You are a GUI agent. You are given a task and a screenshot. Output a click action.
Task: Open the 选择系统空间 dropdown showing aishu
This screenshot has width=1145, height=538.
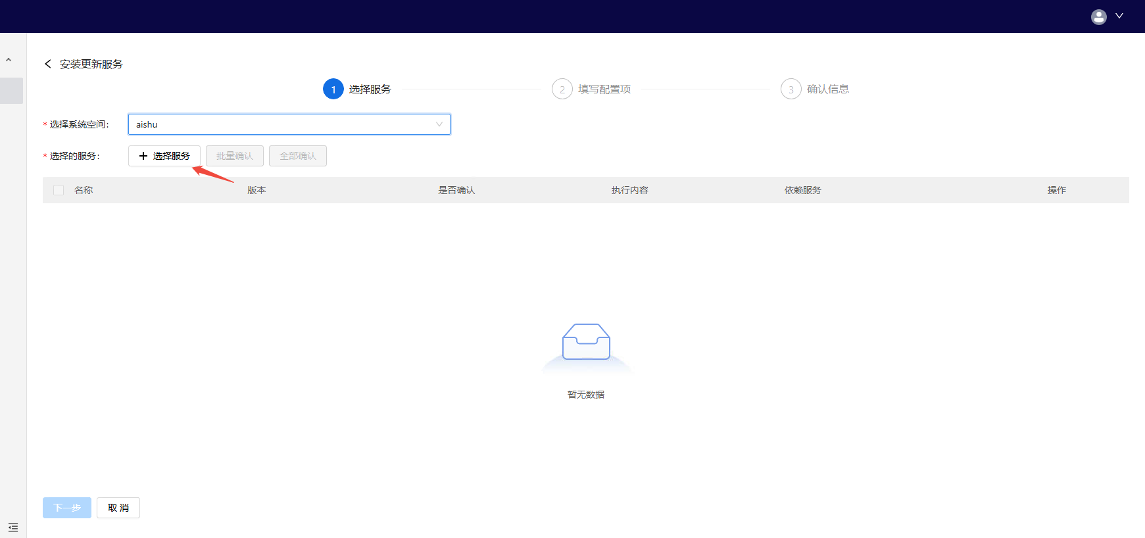coord(289,124)
